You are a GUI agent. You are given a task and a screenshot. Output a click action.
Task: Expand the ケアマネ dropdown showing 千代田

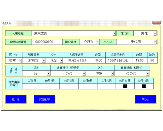[155, 42]
